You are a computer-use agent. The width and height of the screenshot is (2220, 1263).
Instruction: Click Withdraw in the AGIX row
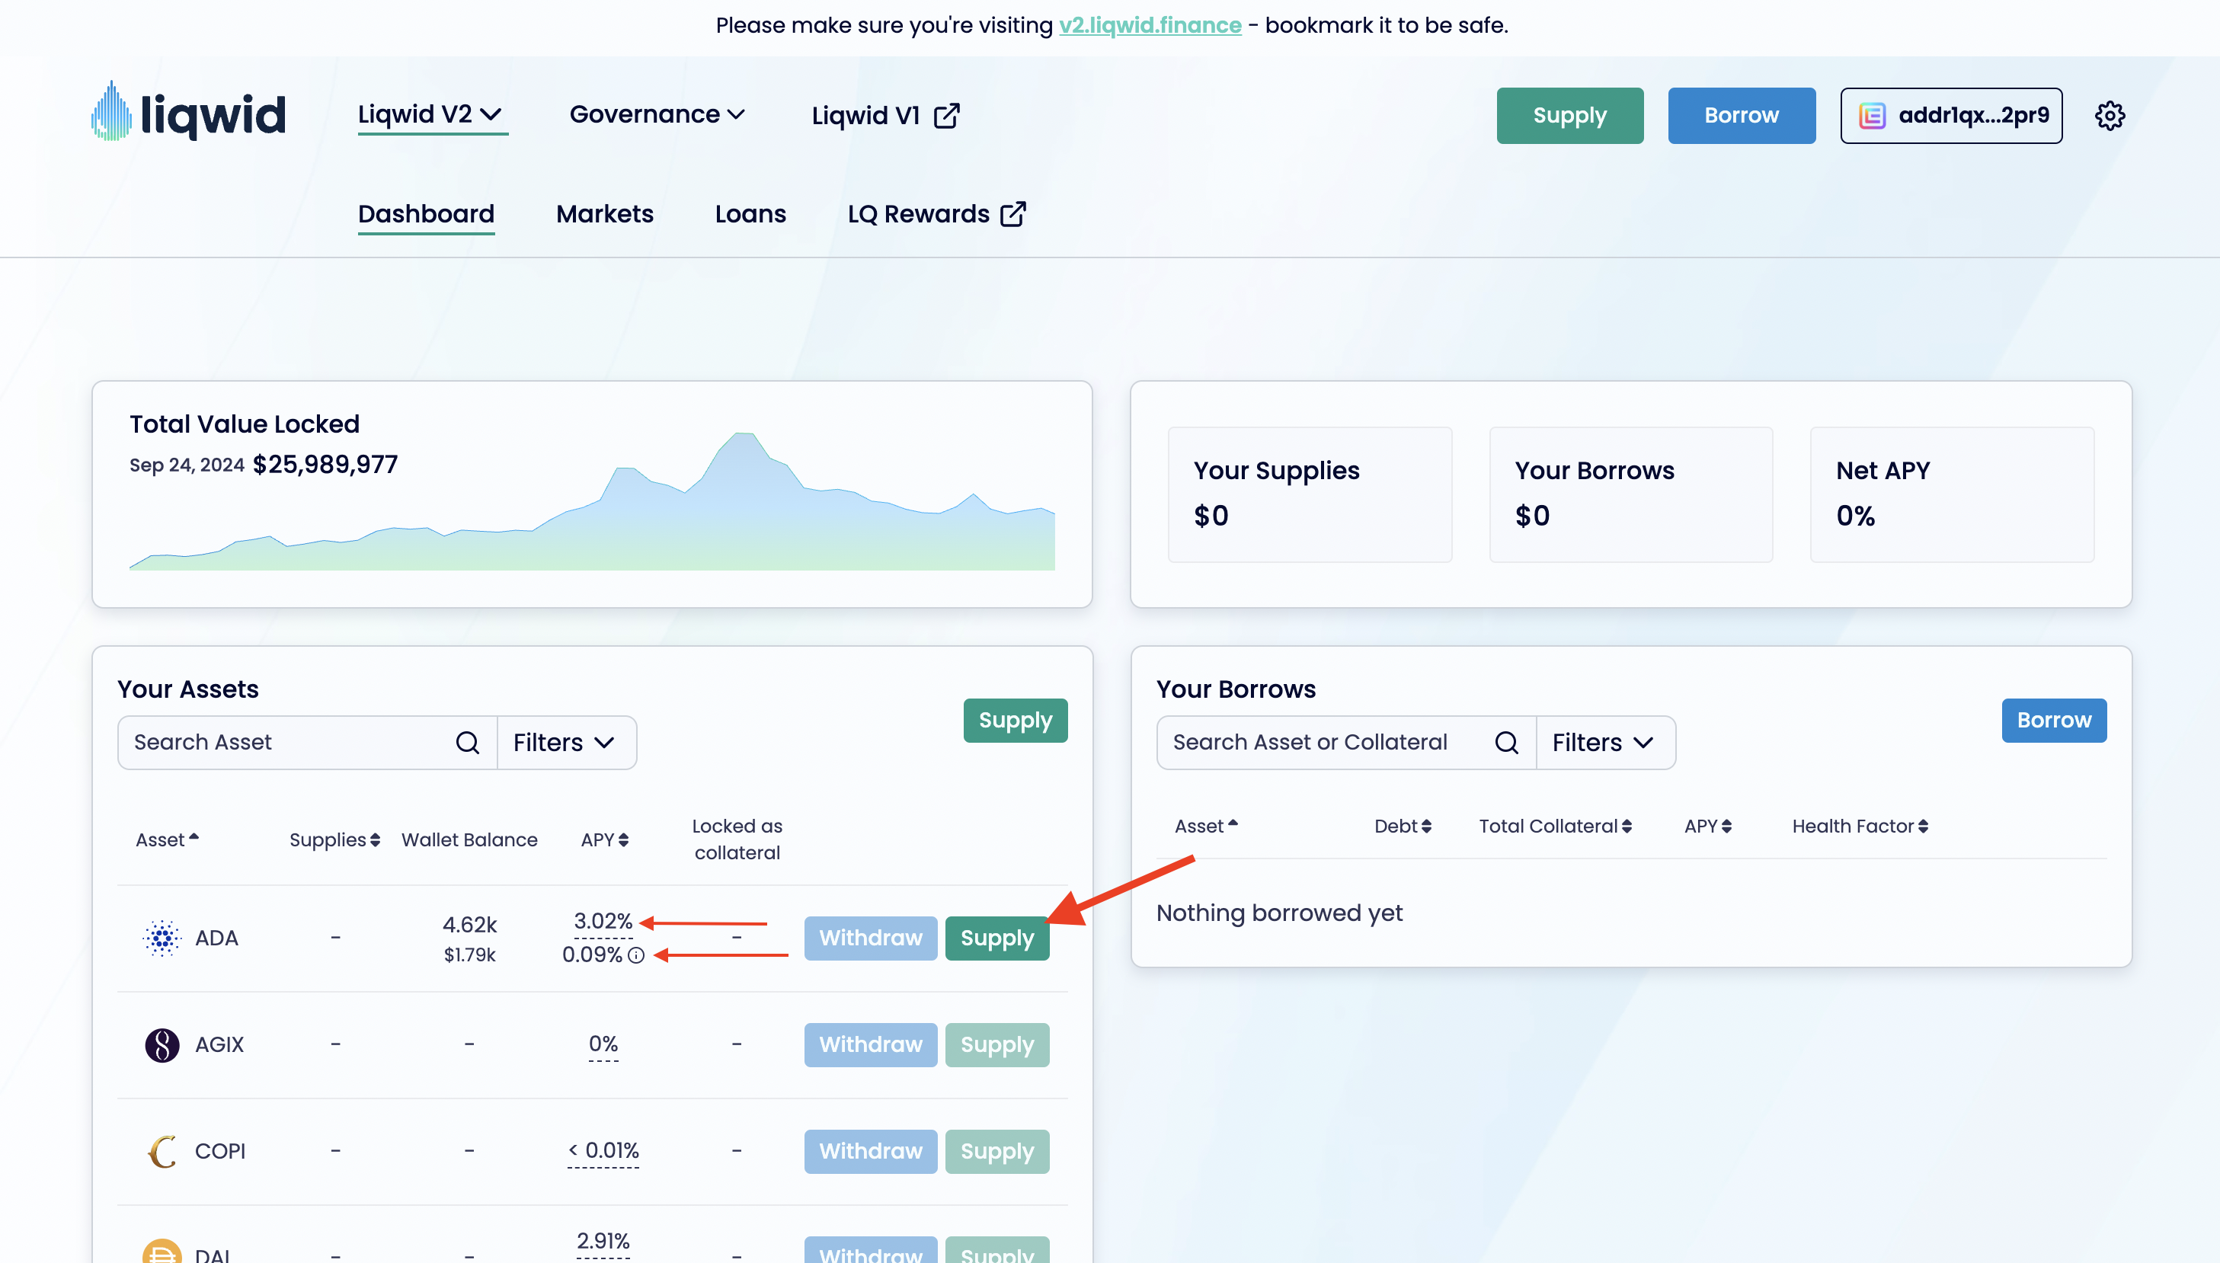point(870,1044)
